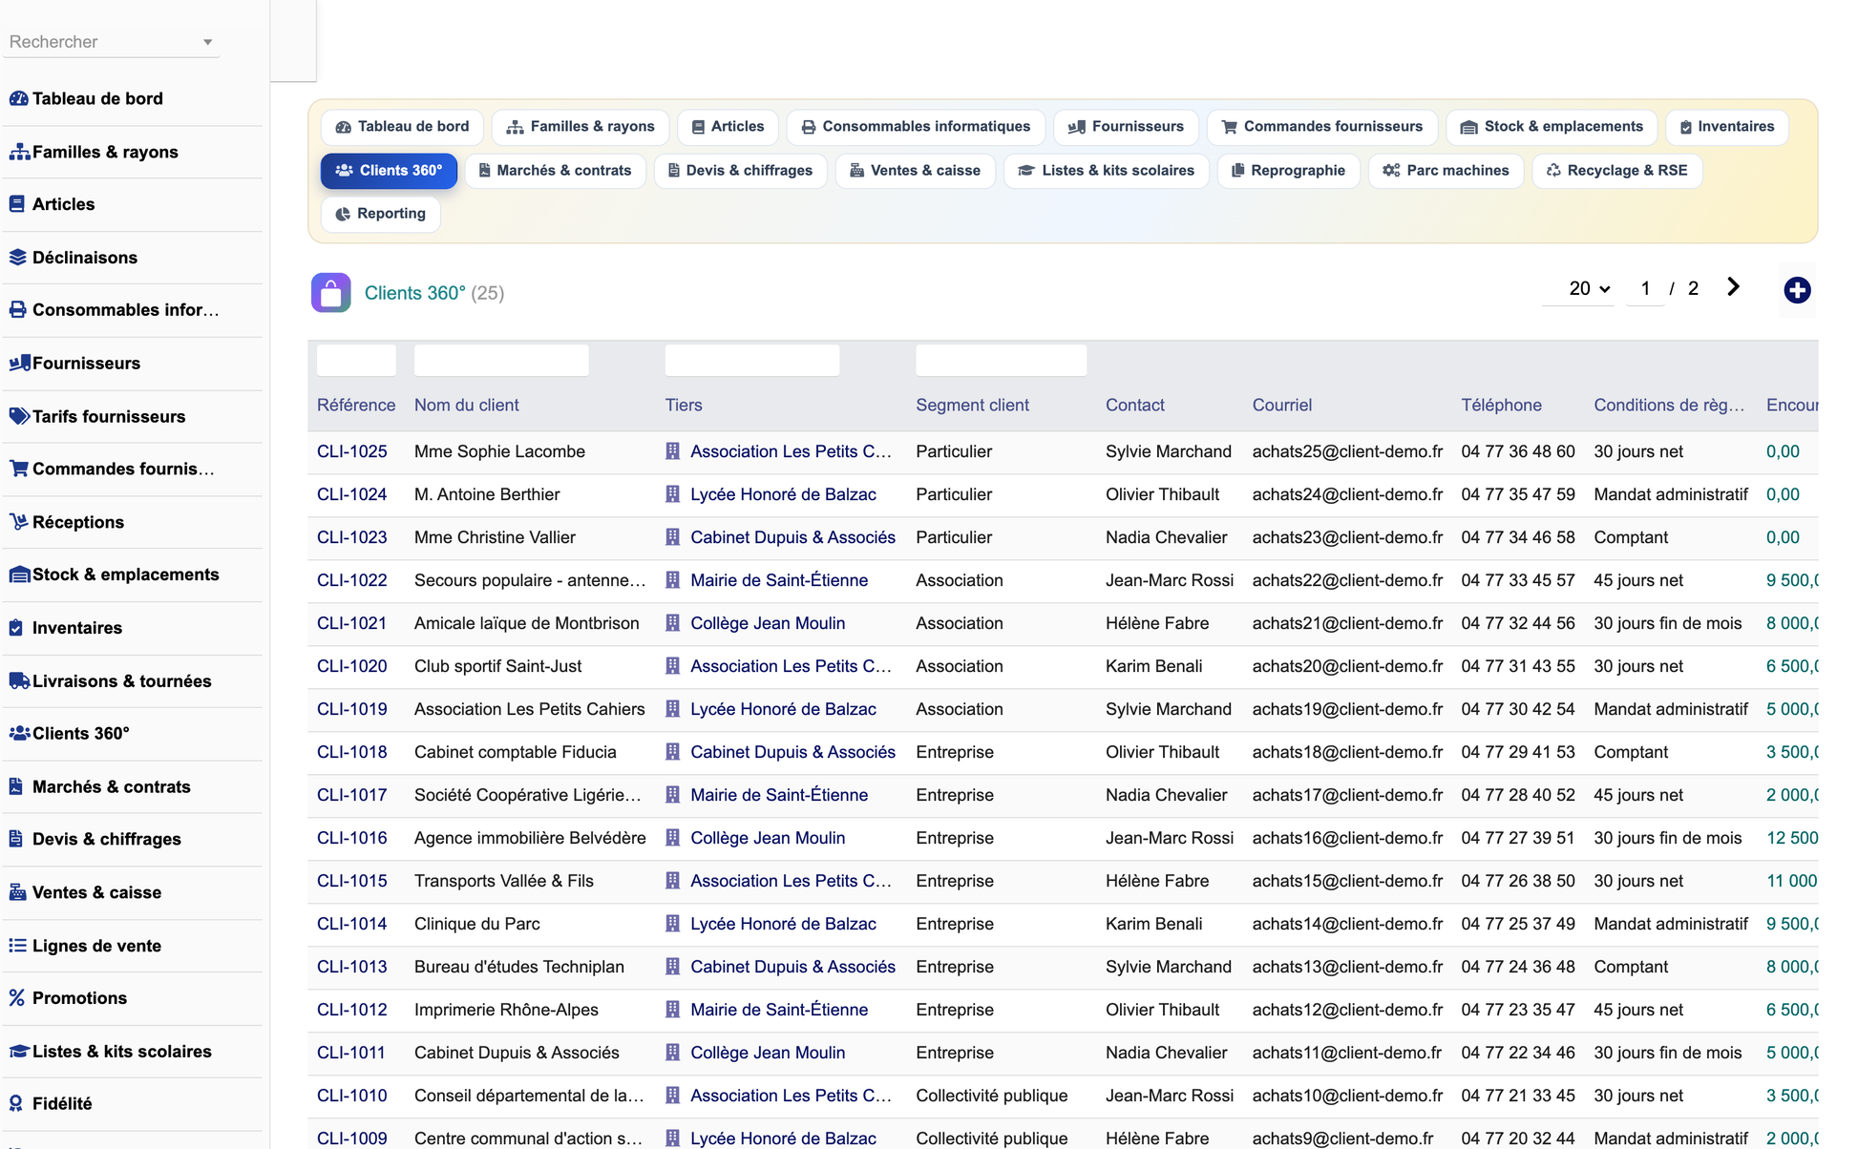
Task: Click the purple Clients 360° bag icon
Action: click(x=330, y=293)
